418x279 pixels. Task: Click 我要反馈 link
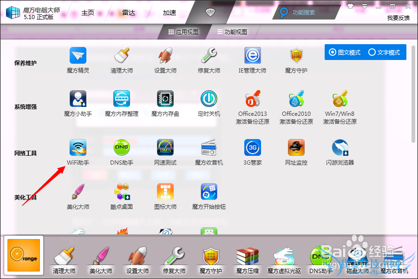coord(398,18)
